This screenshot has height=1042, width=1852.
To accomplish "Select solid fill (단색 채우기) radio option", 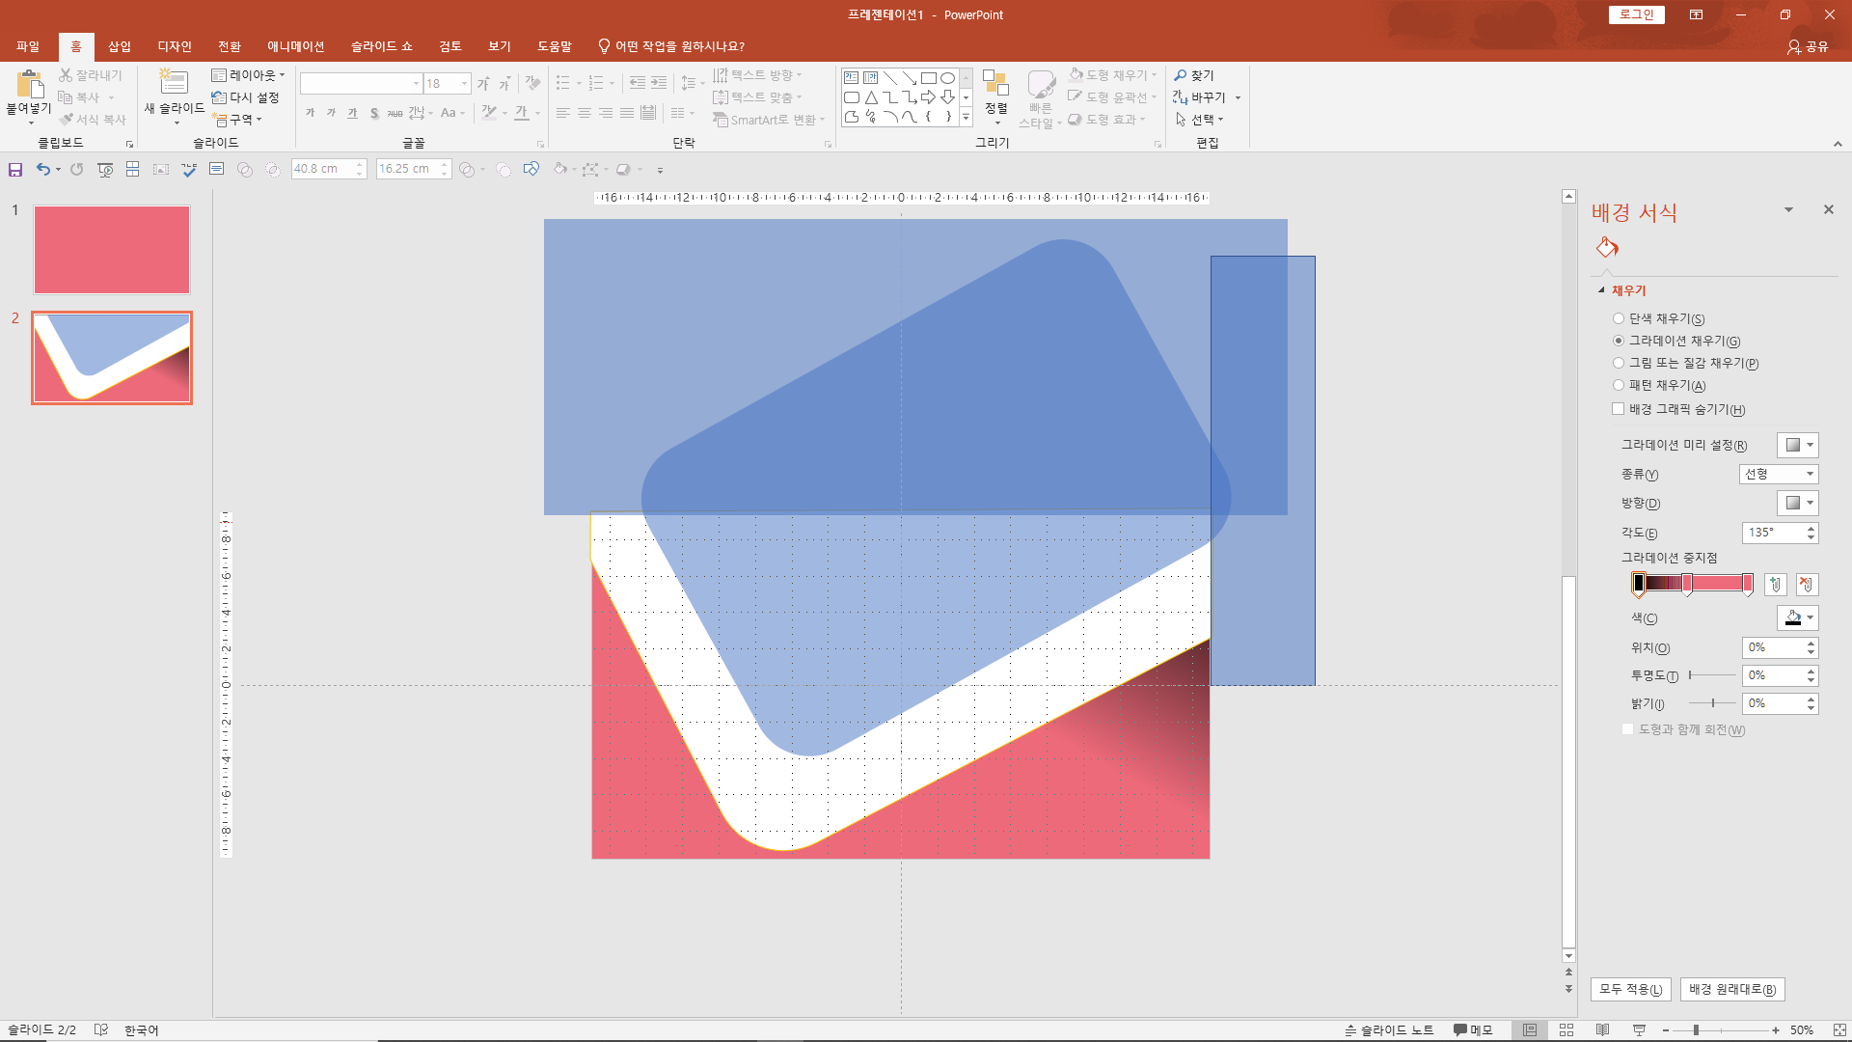I will click(1619, 318).
